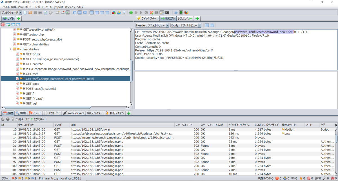The image size is (338, 181).
Task: Open the Firefox browser launch icon
Action: (x=186, y=13)
